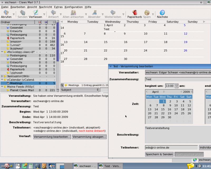Launch the calculator from the taskbar

tap(31, 166)
